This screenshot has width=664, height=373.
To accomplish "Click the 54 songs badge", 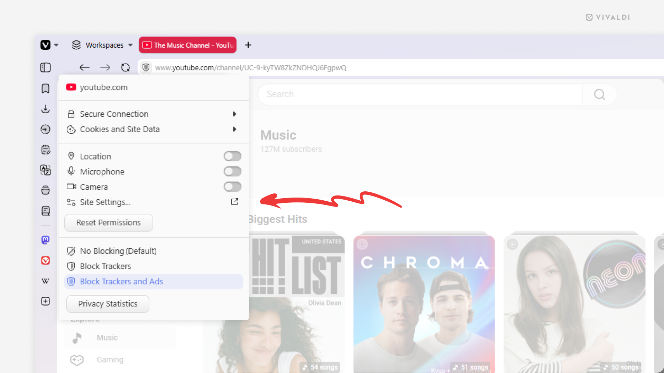I will [x=320, y=367].
